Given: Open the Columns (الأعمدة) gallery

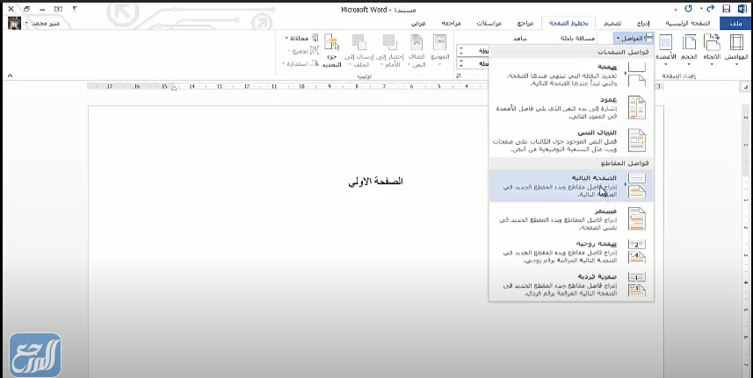Looking at the screenshot, I should (x=666, y=50).
